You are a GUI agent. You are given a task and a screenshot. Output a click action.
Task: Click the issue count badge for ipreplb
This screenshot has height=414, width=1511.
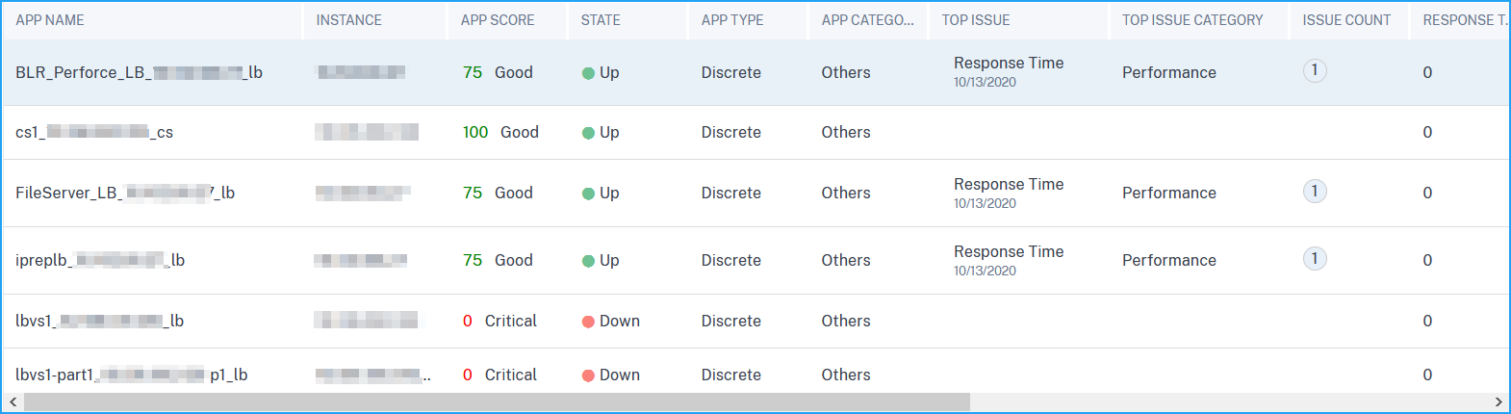(1315, 258)
